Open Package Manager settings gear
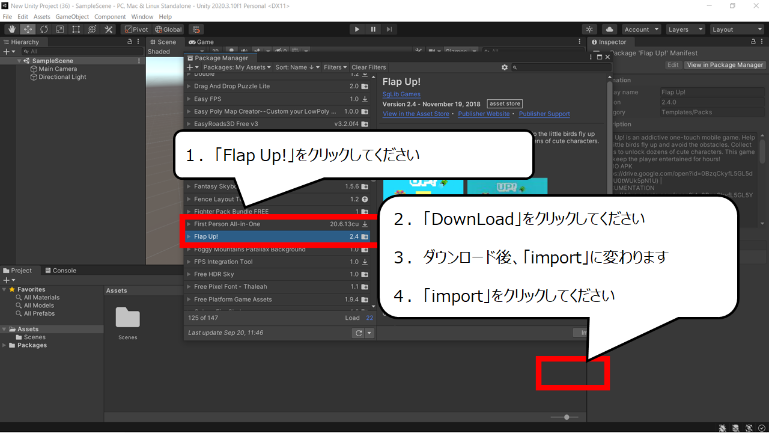 505,67
